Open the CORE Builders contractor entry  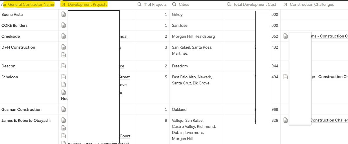(15, 25)
